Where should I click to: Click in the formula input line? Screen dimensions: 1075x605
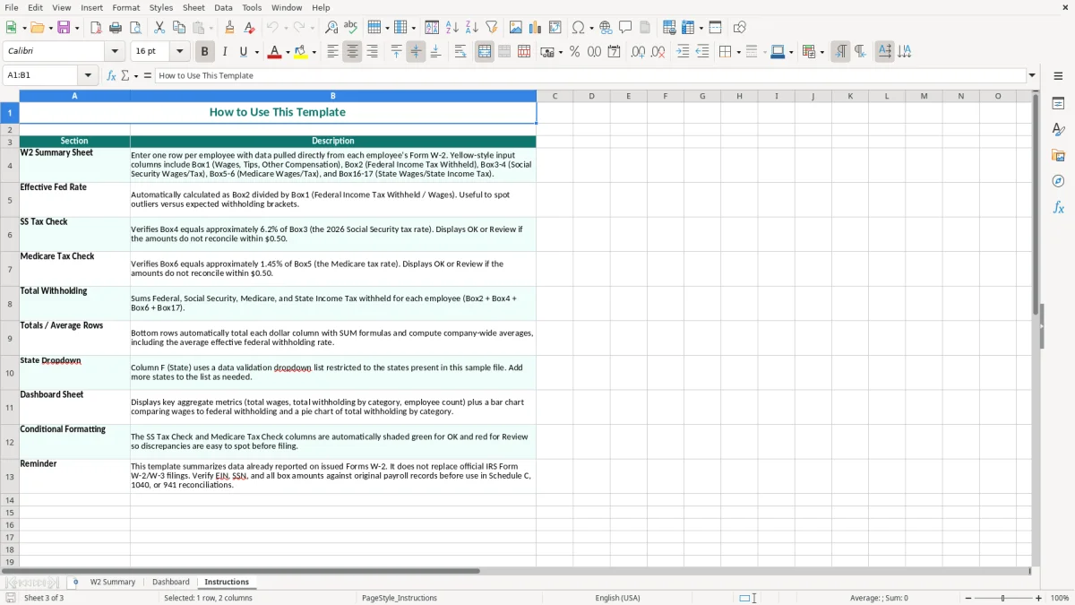[589, 75]
